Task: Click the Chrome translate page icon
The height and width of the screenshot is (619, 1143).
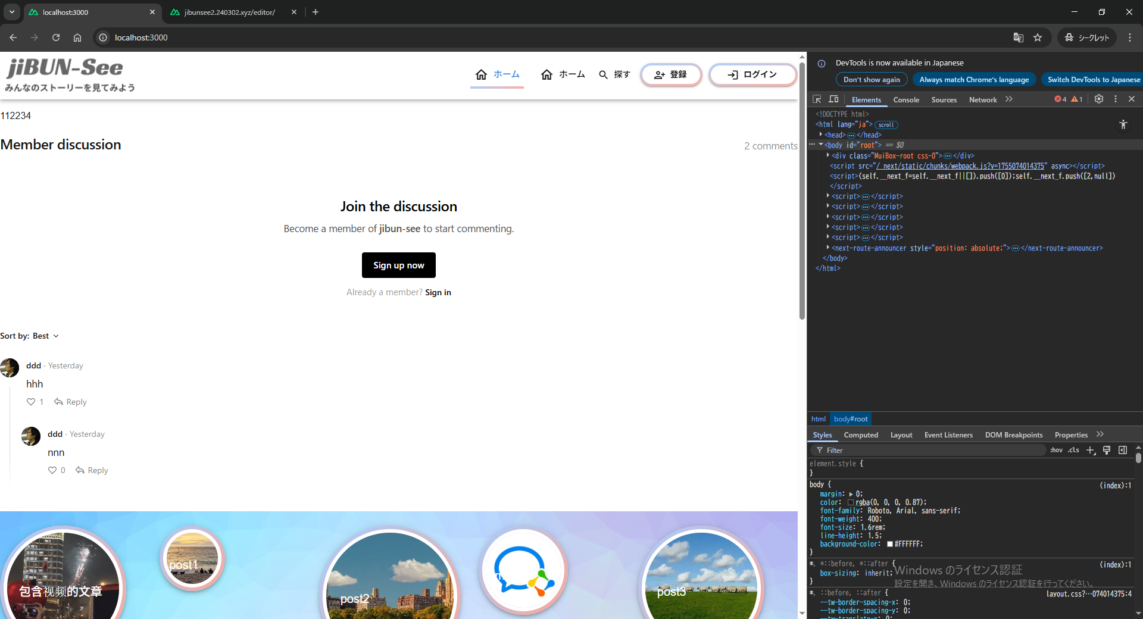Action: coord(1018,37)
